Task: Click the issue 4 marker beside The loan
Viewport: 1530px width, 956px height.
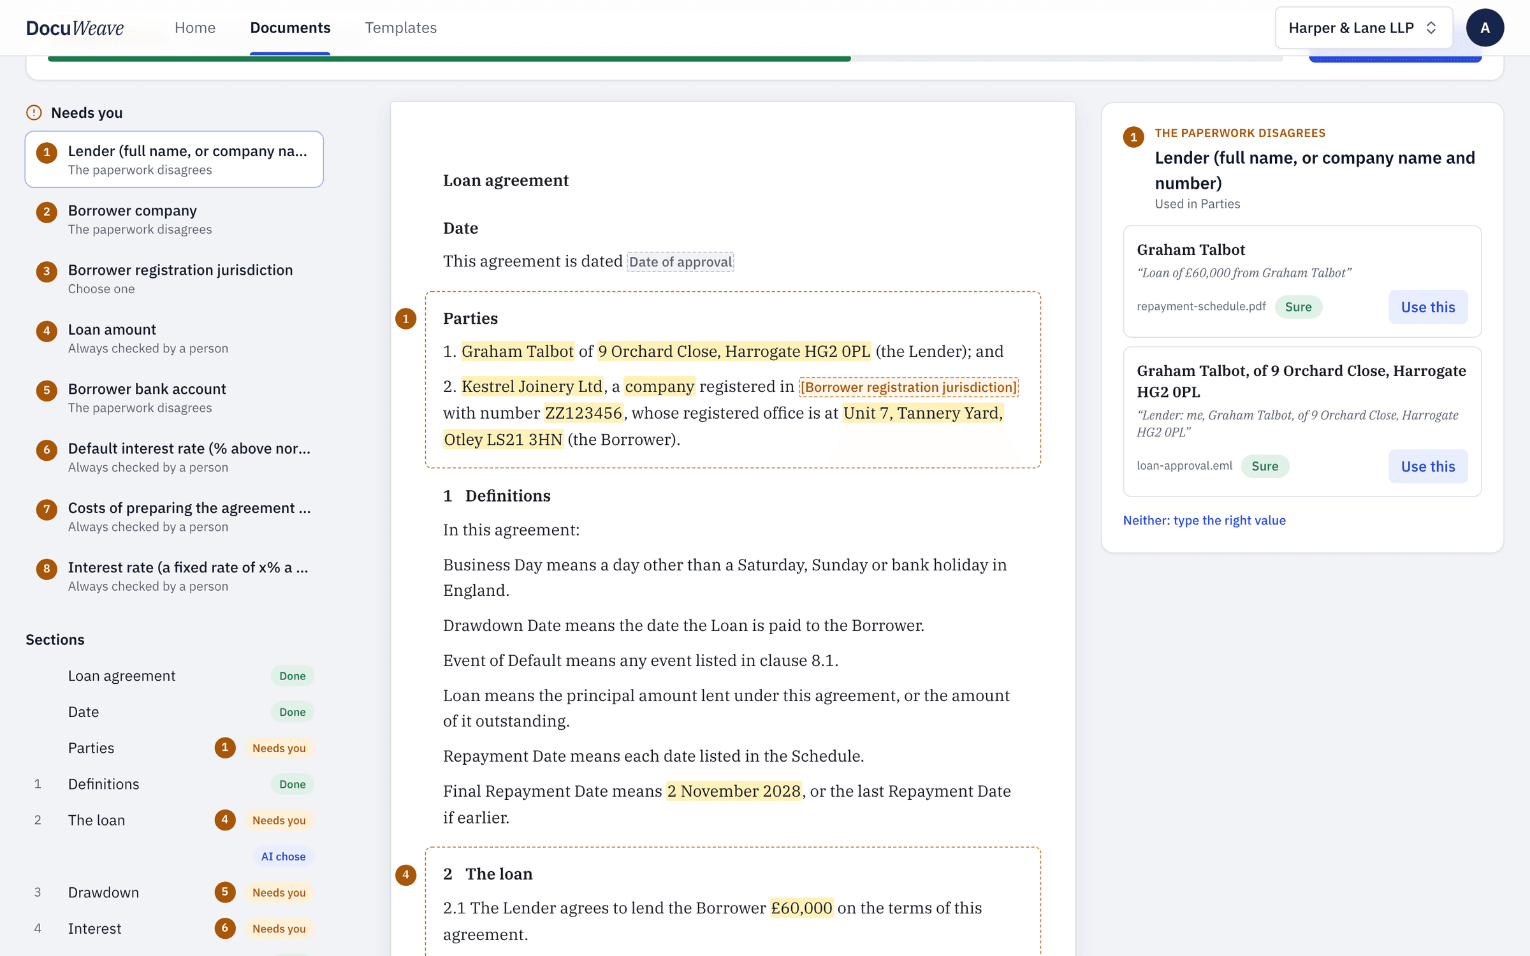Action: [x=405, y=874]
